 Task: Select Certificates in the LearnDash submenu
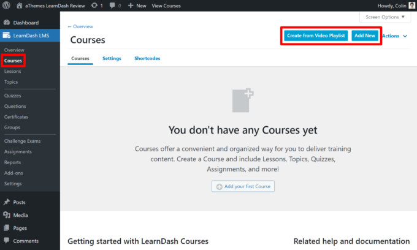pos(16,117)
